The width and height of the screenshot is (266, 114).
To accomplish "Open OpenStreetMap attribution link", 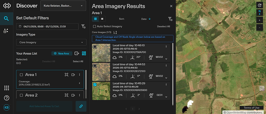I will [236, 112].
